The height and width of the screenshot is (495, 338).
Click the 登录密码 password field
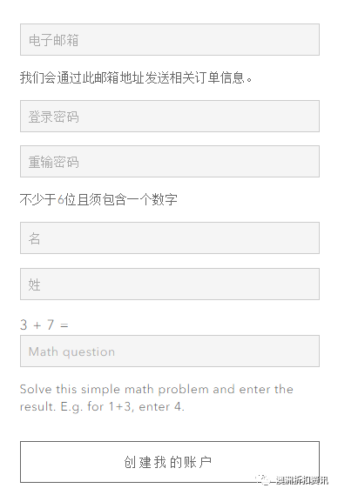[170, 117]
